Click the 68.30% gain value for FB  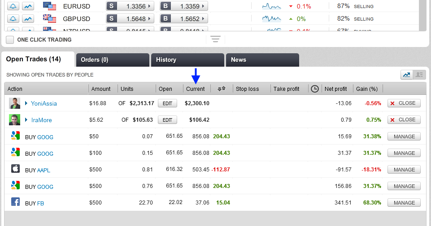click(x=372, y=203)
